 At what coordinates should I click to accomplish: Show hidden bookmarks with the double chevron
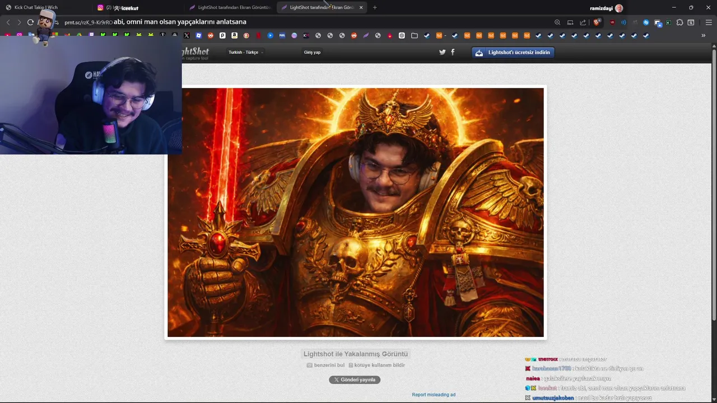704,35
